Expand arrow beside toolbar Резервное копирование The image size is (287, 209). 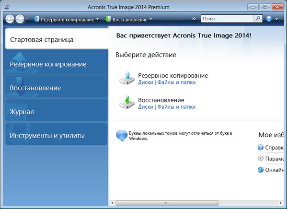[98, 19]
